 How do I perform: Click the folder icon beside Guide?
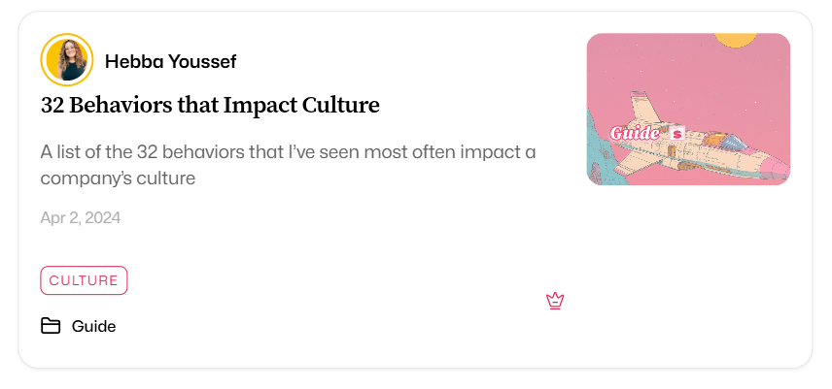[51, 326]
